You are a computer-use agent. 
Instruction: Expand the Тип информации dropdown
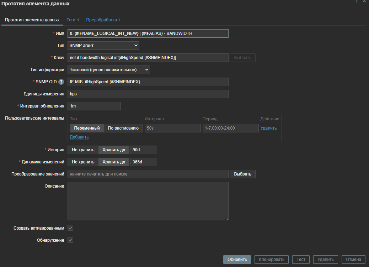coord(108,70)
